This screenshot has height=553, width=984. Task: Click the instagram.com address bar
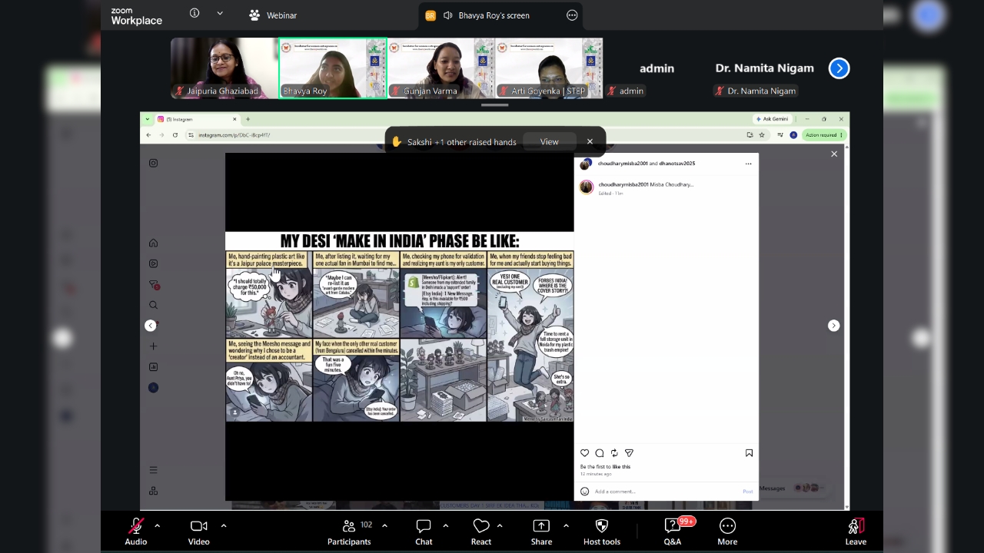pos(461,134)
